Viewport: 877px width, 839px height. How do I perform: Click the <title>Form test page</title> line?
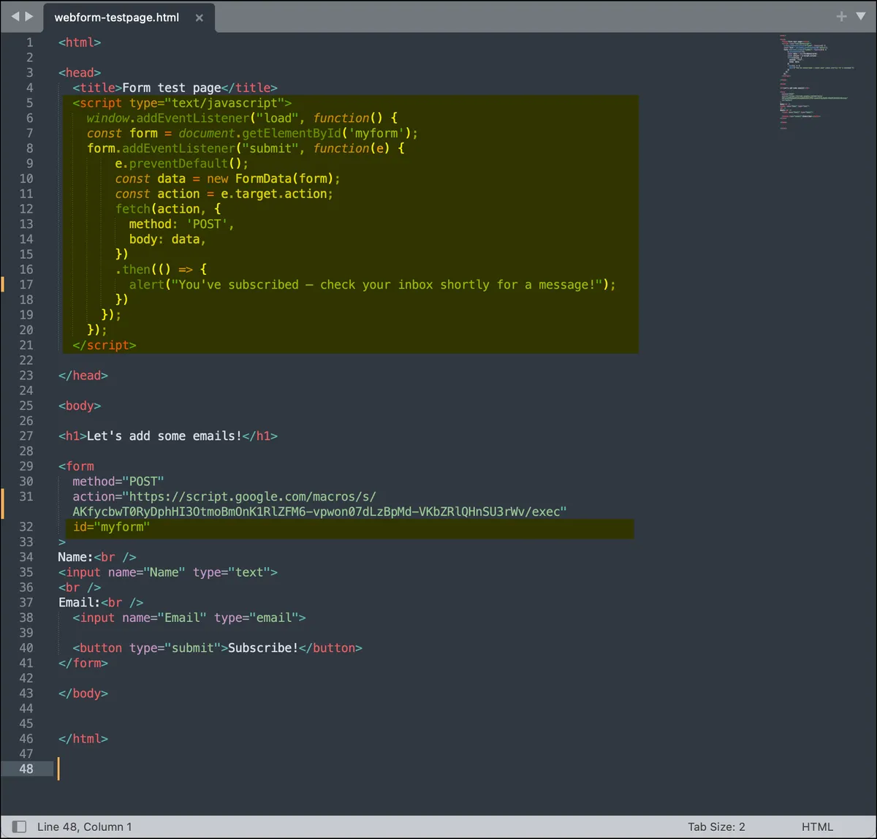pos(175,88)
